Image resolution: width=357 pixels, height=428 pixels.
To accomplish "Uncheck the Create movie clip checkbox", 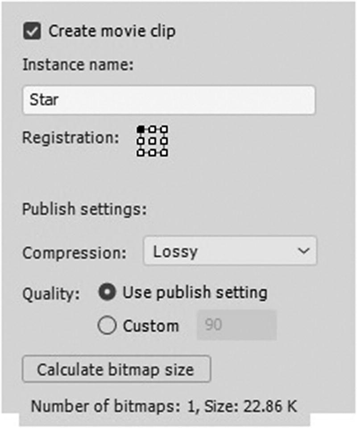I will [32, 32].
